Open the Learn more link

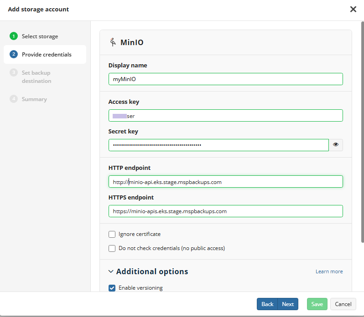coord(329,271)
